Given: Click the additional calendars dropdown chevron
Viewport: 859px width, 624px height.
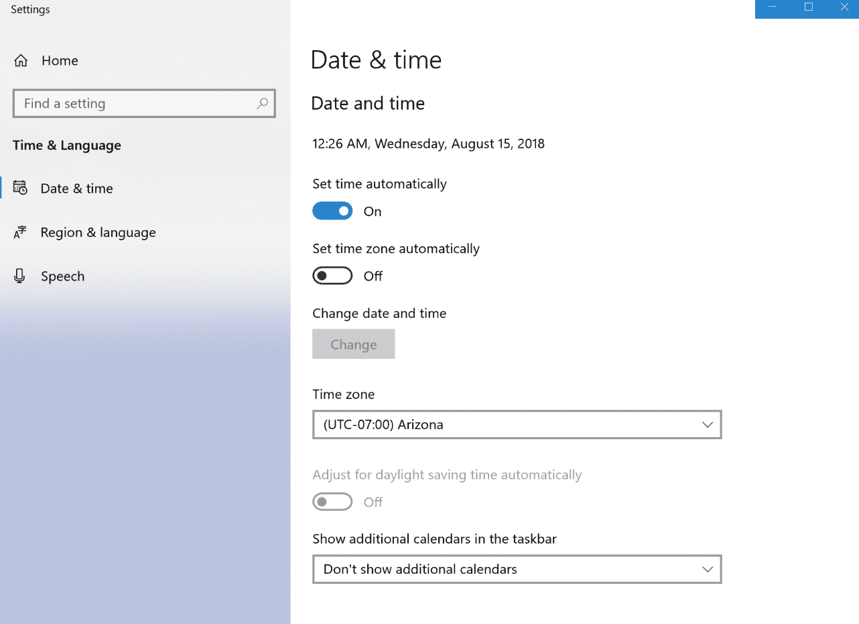Looking at the screenshot, I should click(x=707, y=569).
